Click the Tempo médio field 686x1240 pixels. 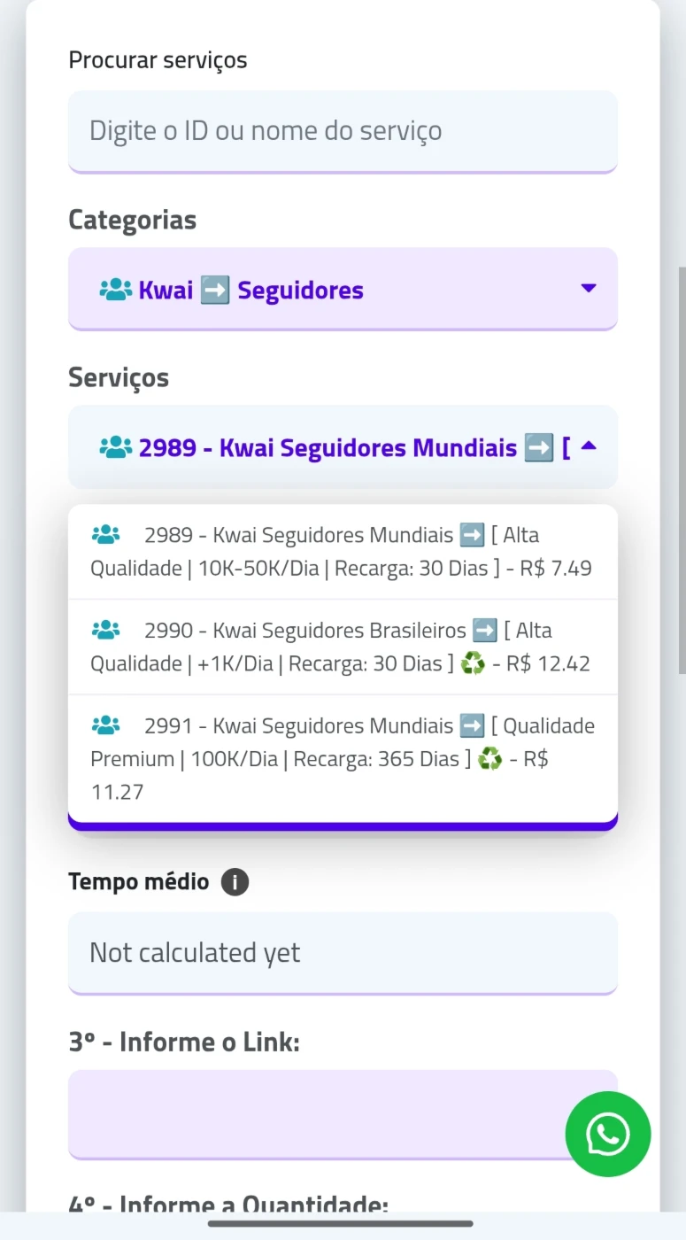point(342,953)
